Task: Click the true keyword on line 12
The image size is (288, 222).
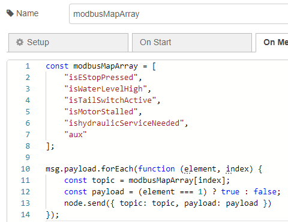Action: 230,192
